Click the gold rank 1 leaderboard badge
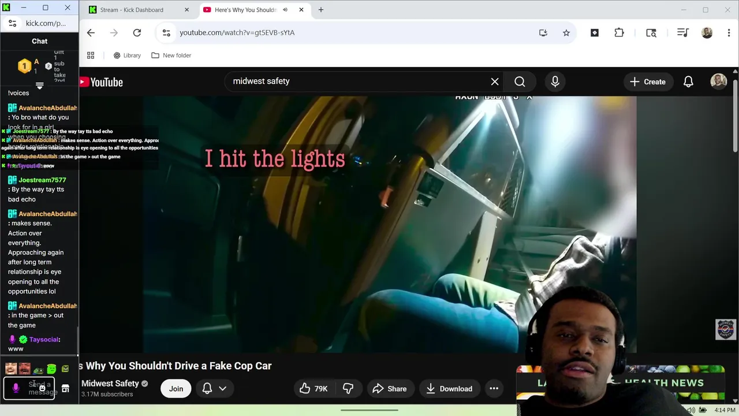Viewport: 739px width, 416px height. tap(24, 66)
